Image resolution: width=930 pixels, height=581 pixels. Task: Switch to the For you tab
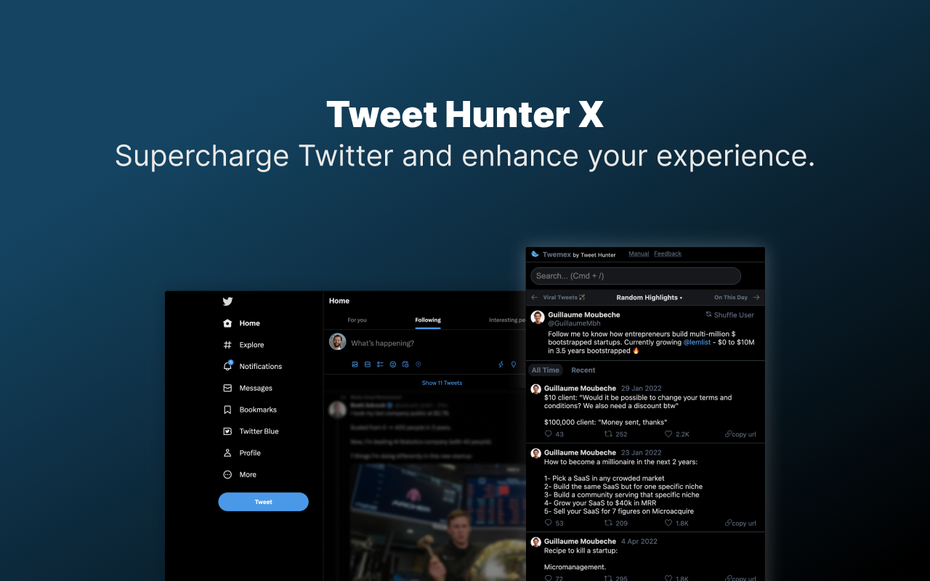(357, 320)
